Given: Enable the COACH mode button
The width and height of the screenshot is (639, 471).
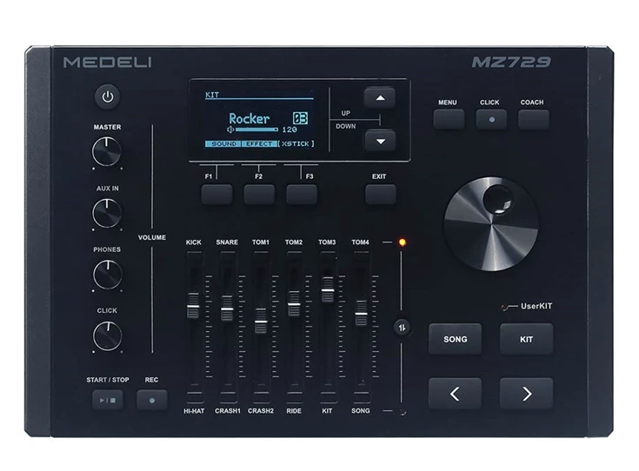Looking at the screenshot, I should click(533, 119).
